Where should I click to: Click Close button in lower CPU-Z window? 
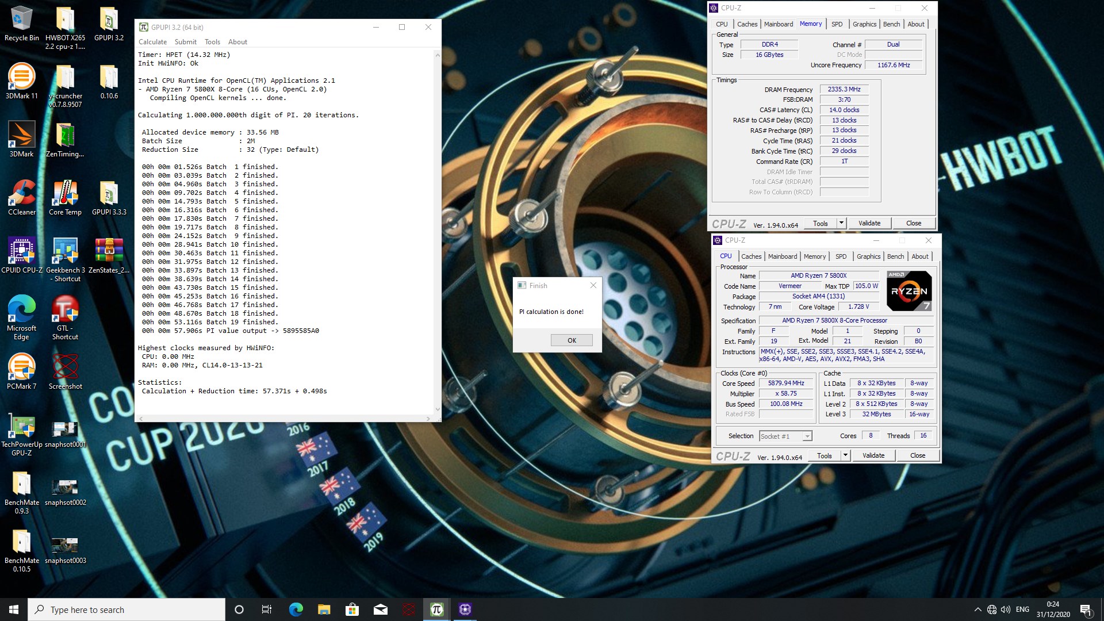918,455
